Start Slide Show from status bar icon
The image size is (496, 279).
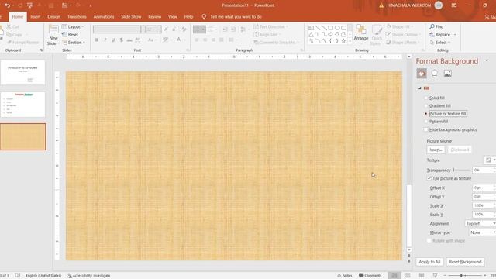coord(435,276)
